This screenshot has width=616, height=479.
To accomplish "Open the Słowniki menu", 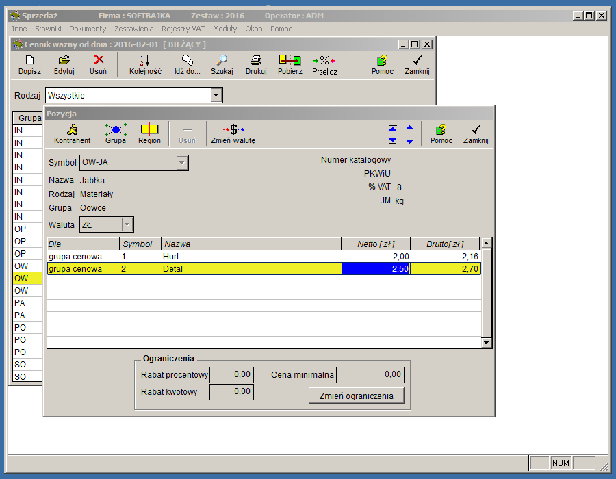I will click(x=48, y=29).
